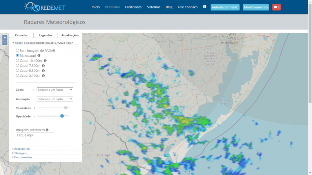
Task: Click the map zoom out minus button
Action: pos(5,43)
